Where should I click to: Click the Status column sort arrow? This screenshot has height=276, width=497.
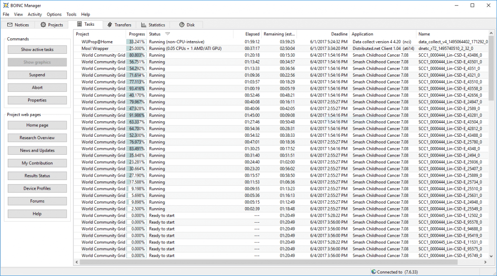(167, 34)
